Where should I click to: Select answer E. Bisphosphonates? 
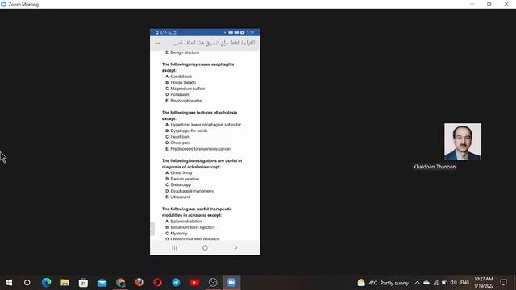pyautogui.click(x=183, y=101)
